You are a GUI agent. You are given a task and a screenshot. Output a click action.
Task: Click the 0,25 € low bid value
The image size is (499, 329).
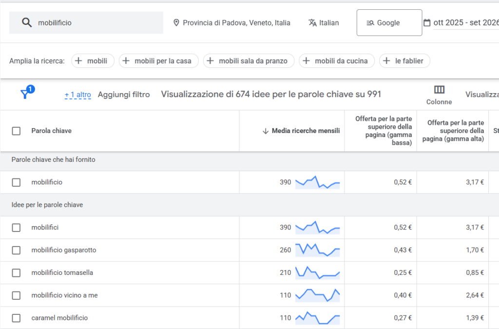(403, 272)
